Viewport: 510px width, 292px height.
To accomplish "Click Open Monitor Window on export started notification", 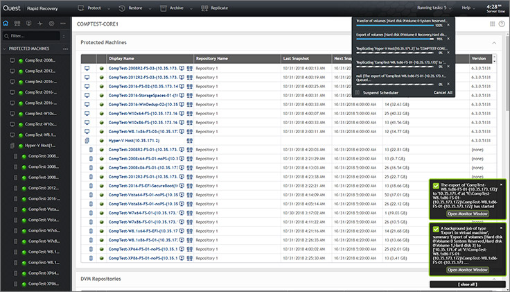I will point(468,214).
